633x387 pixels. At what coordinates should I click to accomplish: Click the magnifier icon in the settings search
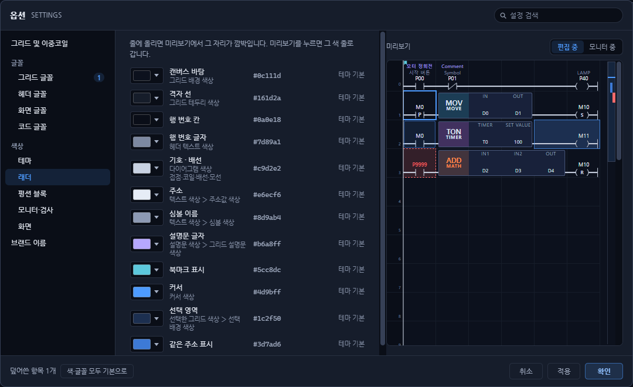click(503, 15)
